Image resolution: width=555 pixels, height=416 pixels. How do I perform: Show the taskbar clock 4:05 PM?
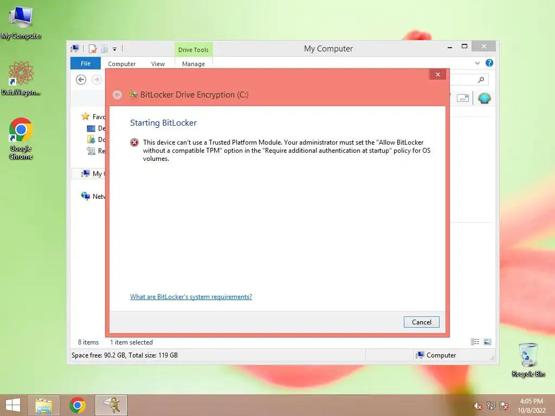[531, 401]
